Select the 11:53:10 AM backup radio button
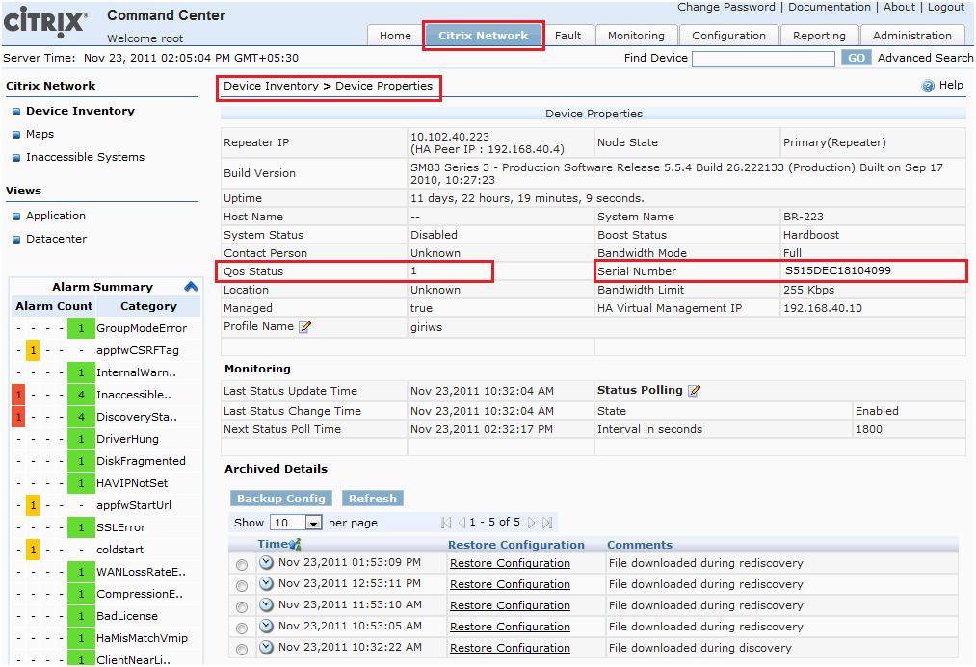The image size is (976, 667). [x=242, y=606]
